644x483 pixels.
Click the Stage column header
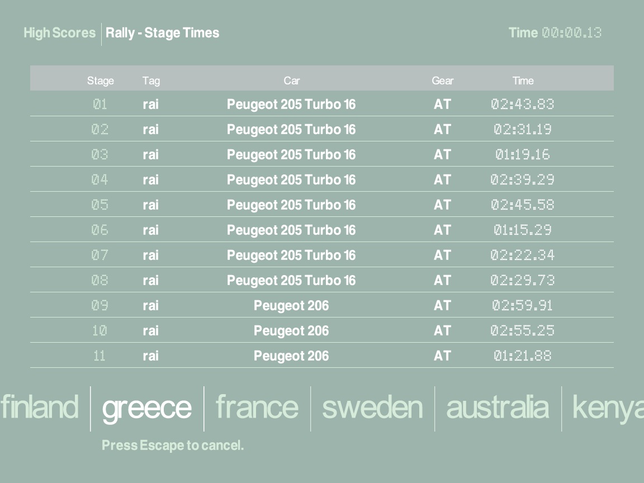coord(101,80)
